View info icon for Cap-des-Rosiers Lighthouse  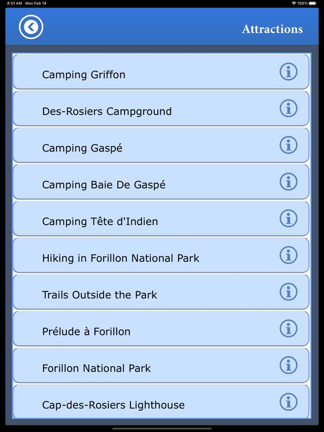click(x=288, y=401)
